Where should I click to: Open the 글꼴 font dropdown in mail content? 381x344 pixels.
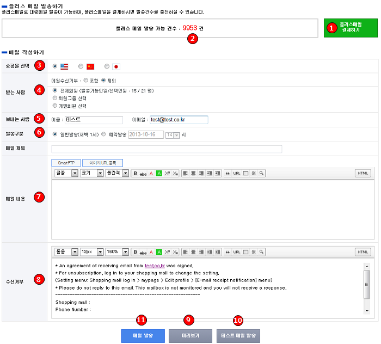coord(66,173)
